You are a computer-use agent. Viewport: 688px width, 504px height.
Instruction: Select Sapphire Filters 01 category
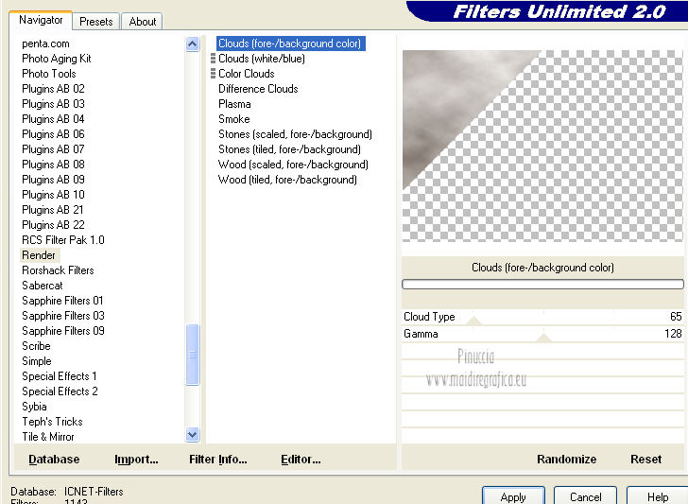point(62,301)
